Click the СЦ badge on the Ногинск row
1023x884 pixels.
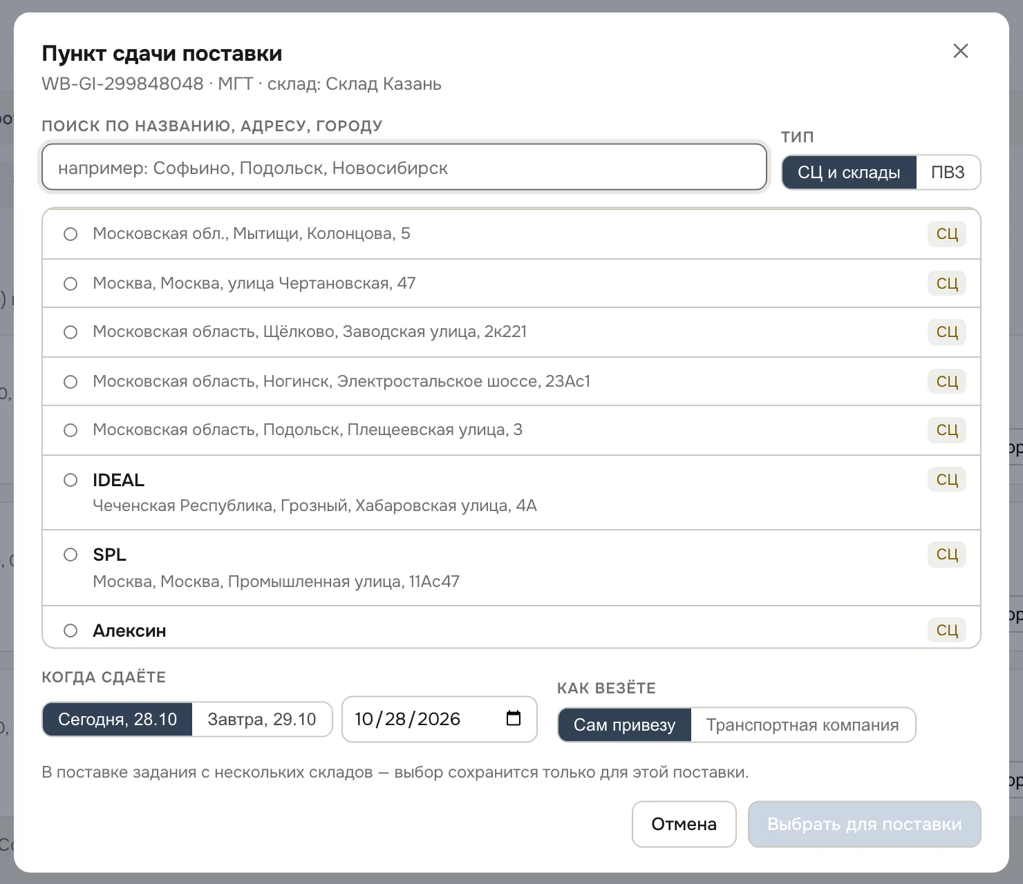click(947, 382)
